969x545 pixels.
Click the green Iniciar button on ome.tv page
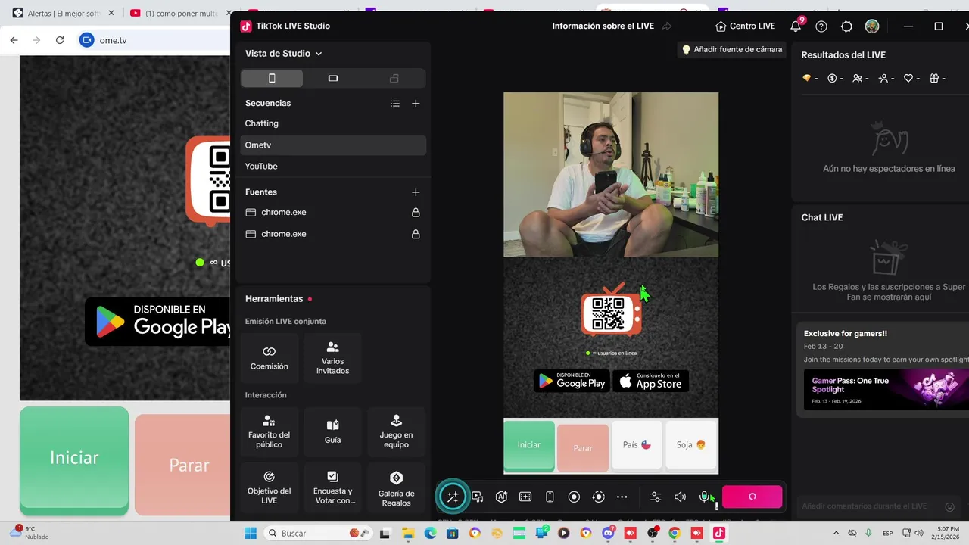click(74, 460)
